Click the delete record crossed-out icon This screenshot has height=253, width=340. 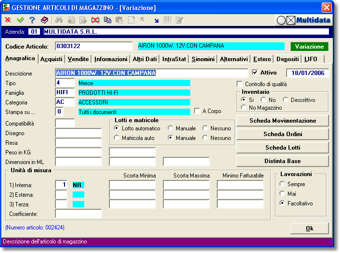click(95, 20)
